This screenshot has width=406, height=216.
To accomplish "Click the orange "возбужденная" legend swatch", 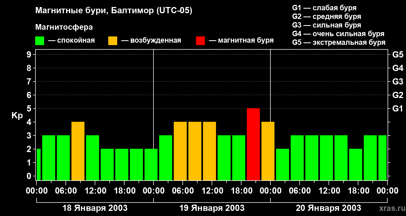I will [113, 41].
